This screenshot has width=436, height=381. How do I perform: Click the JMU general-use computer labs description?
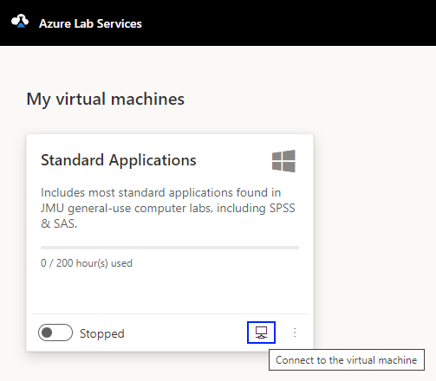(x=168, y=208)
